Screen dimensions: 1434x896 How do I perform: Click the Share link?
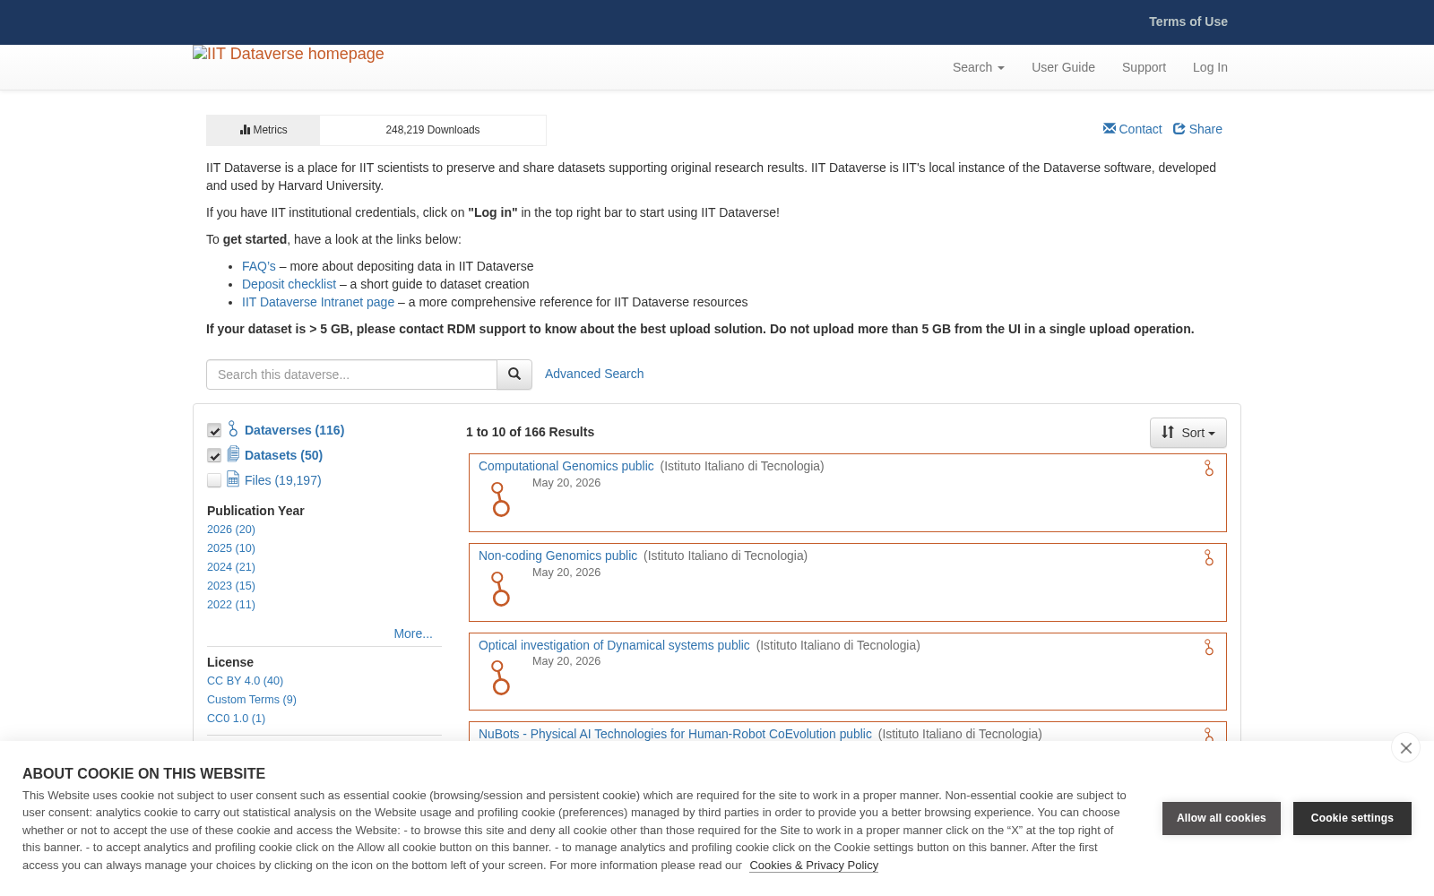(x=1197, y=129)
